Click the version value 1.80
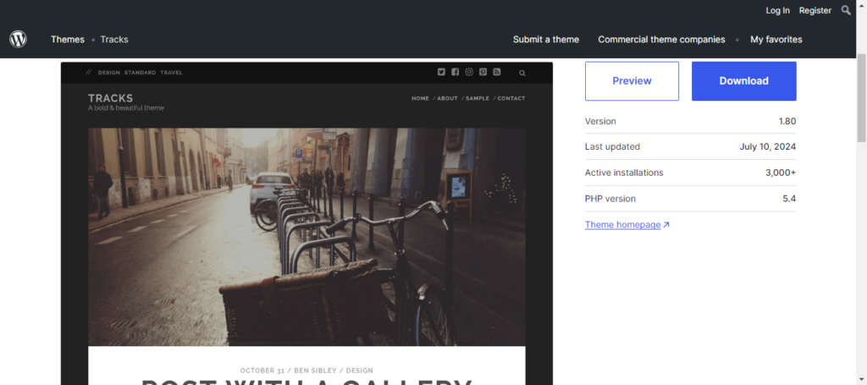 [x=787, y=121]
